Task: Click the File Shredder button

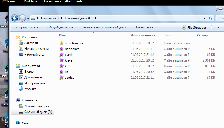Action: (x=194, y=27)
